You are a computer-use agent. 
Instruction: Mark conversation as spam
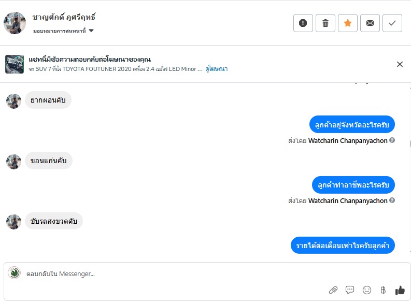[x=303, y=23]
